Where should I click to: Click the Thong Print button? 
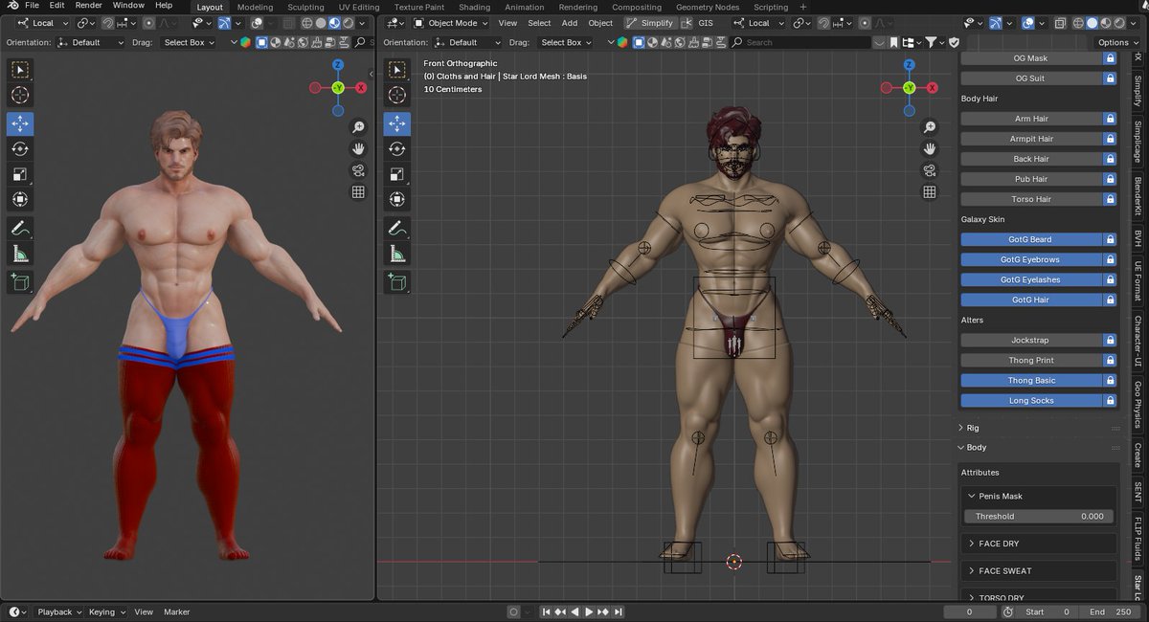(x=1031, y=360)
